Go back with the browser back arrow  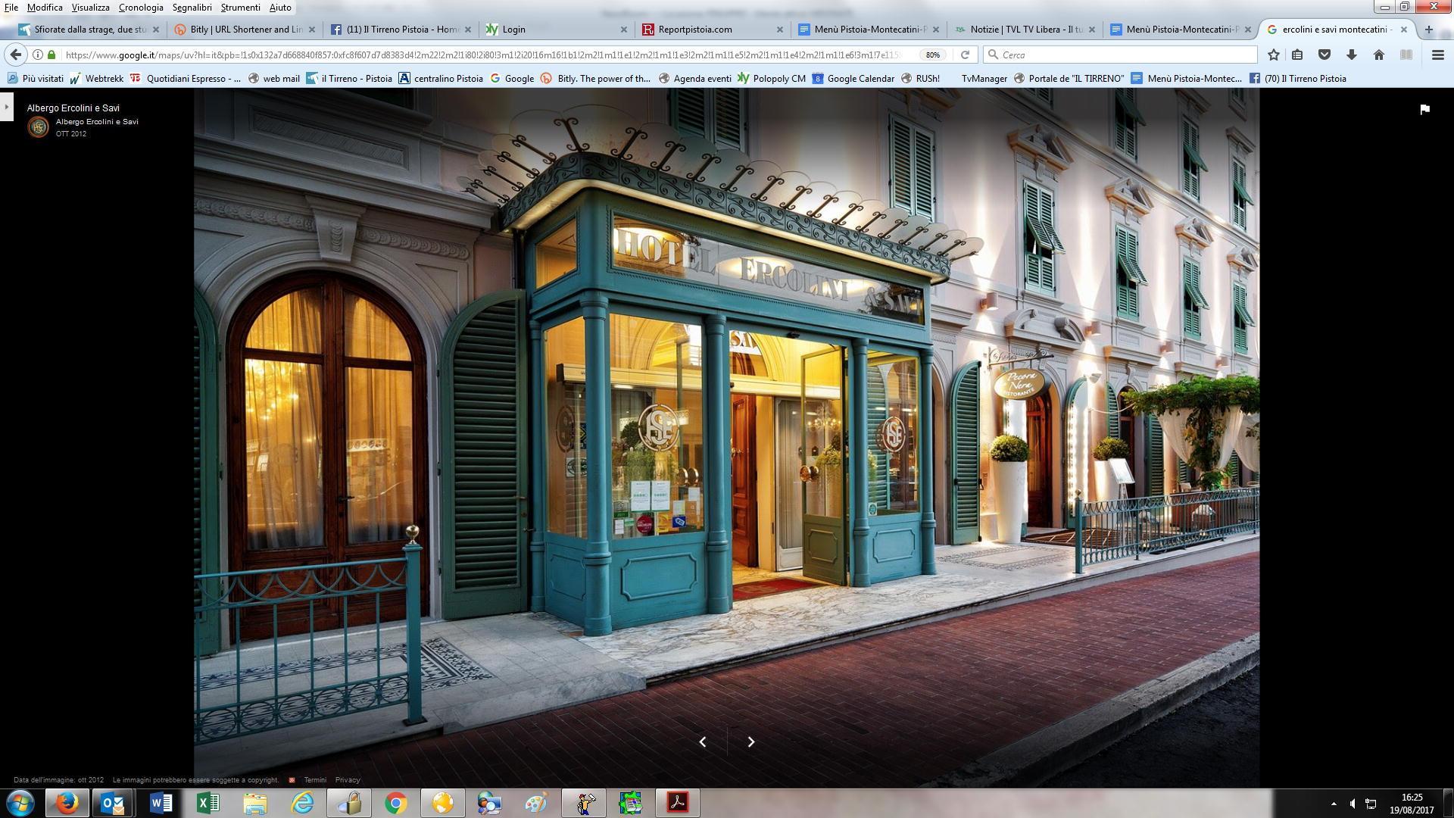(16, 55)
